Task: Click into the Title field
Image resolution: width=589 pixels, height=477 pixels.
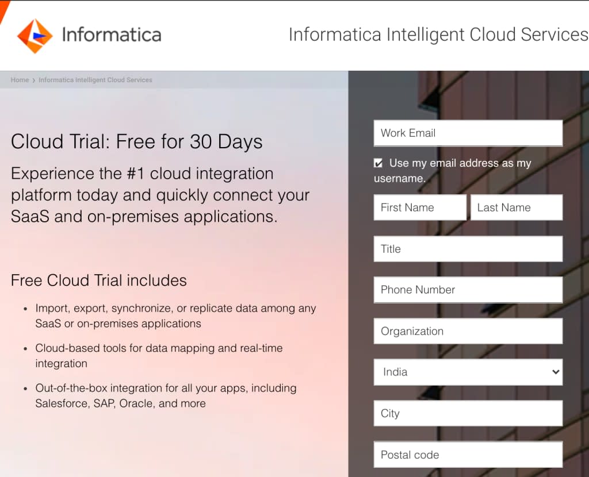Action: pyautogui.click(x=468, y=249)
